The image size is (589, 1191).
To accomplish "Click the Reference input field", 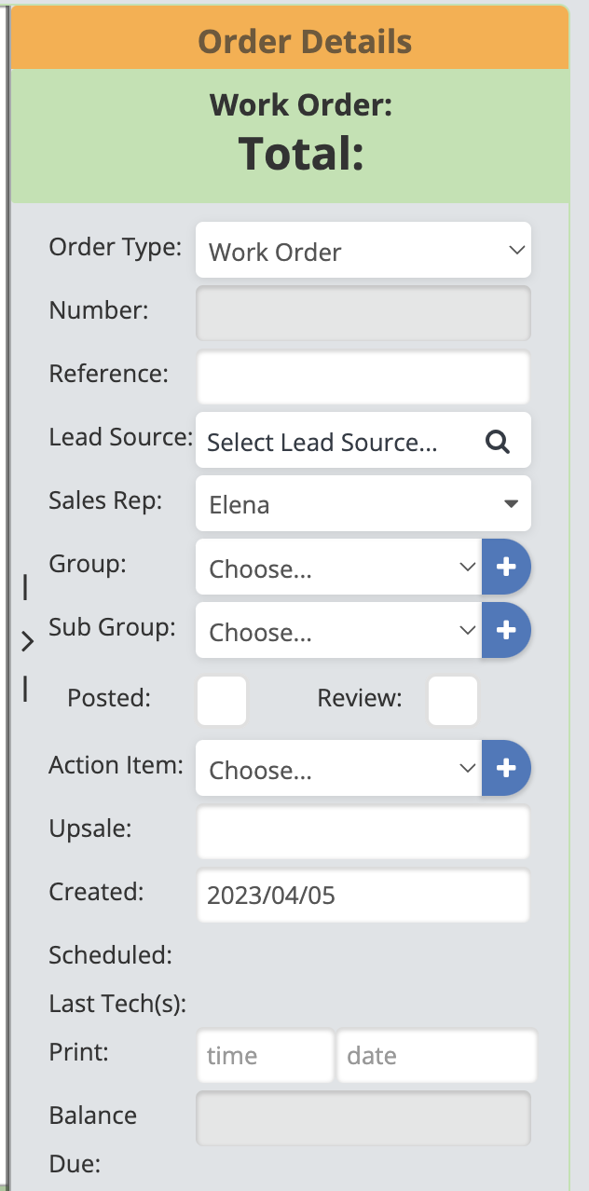I will (363, 377).
